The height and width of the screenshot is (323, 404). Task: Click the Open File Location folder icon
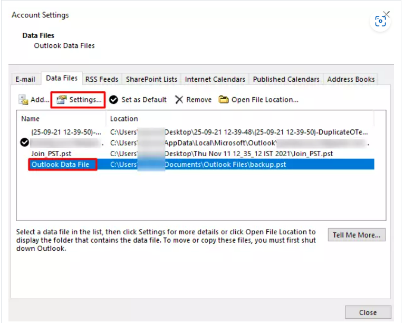click(224, 100)
